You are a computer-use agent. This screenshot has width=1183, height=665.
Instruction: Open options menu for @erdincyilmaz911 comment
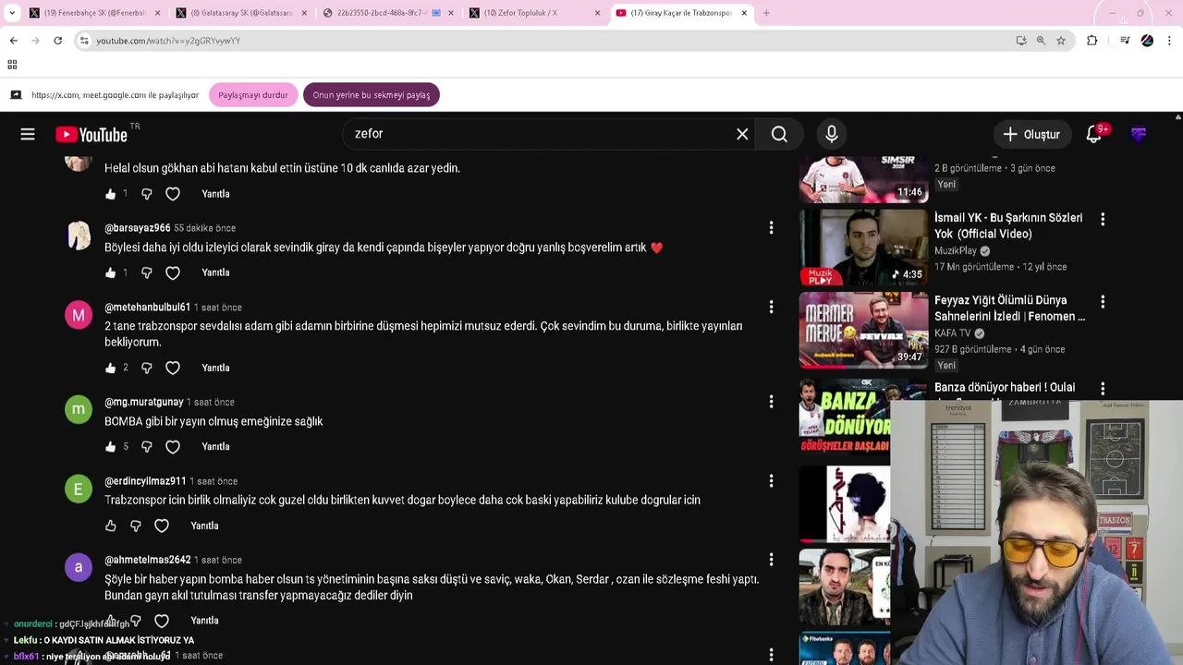(x=771, y=480)
